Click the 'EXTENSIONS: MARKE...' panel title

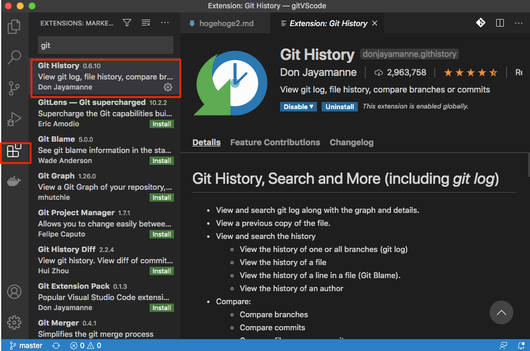pyautogui.click(x=77, y=23)
